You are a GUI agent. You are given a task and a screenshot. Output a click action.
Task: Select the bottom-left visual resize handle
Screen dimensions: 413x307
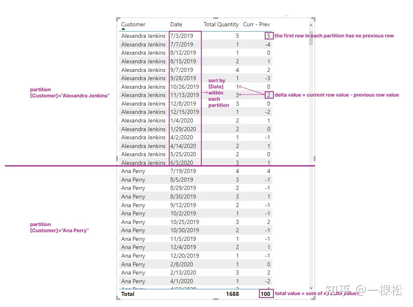tap(118, 298)
